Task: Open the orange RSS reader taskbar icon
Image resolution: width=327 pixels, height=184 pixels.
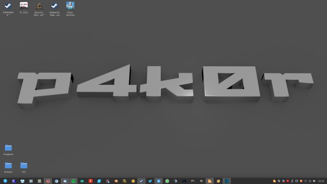Action: pos(210,181)
